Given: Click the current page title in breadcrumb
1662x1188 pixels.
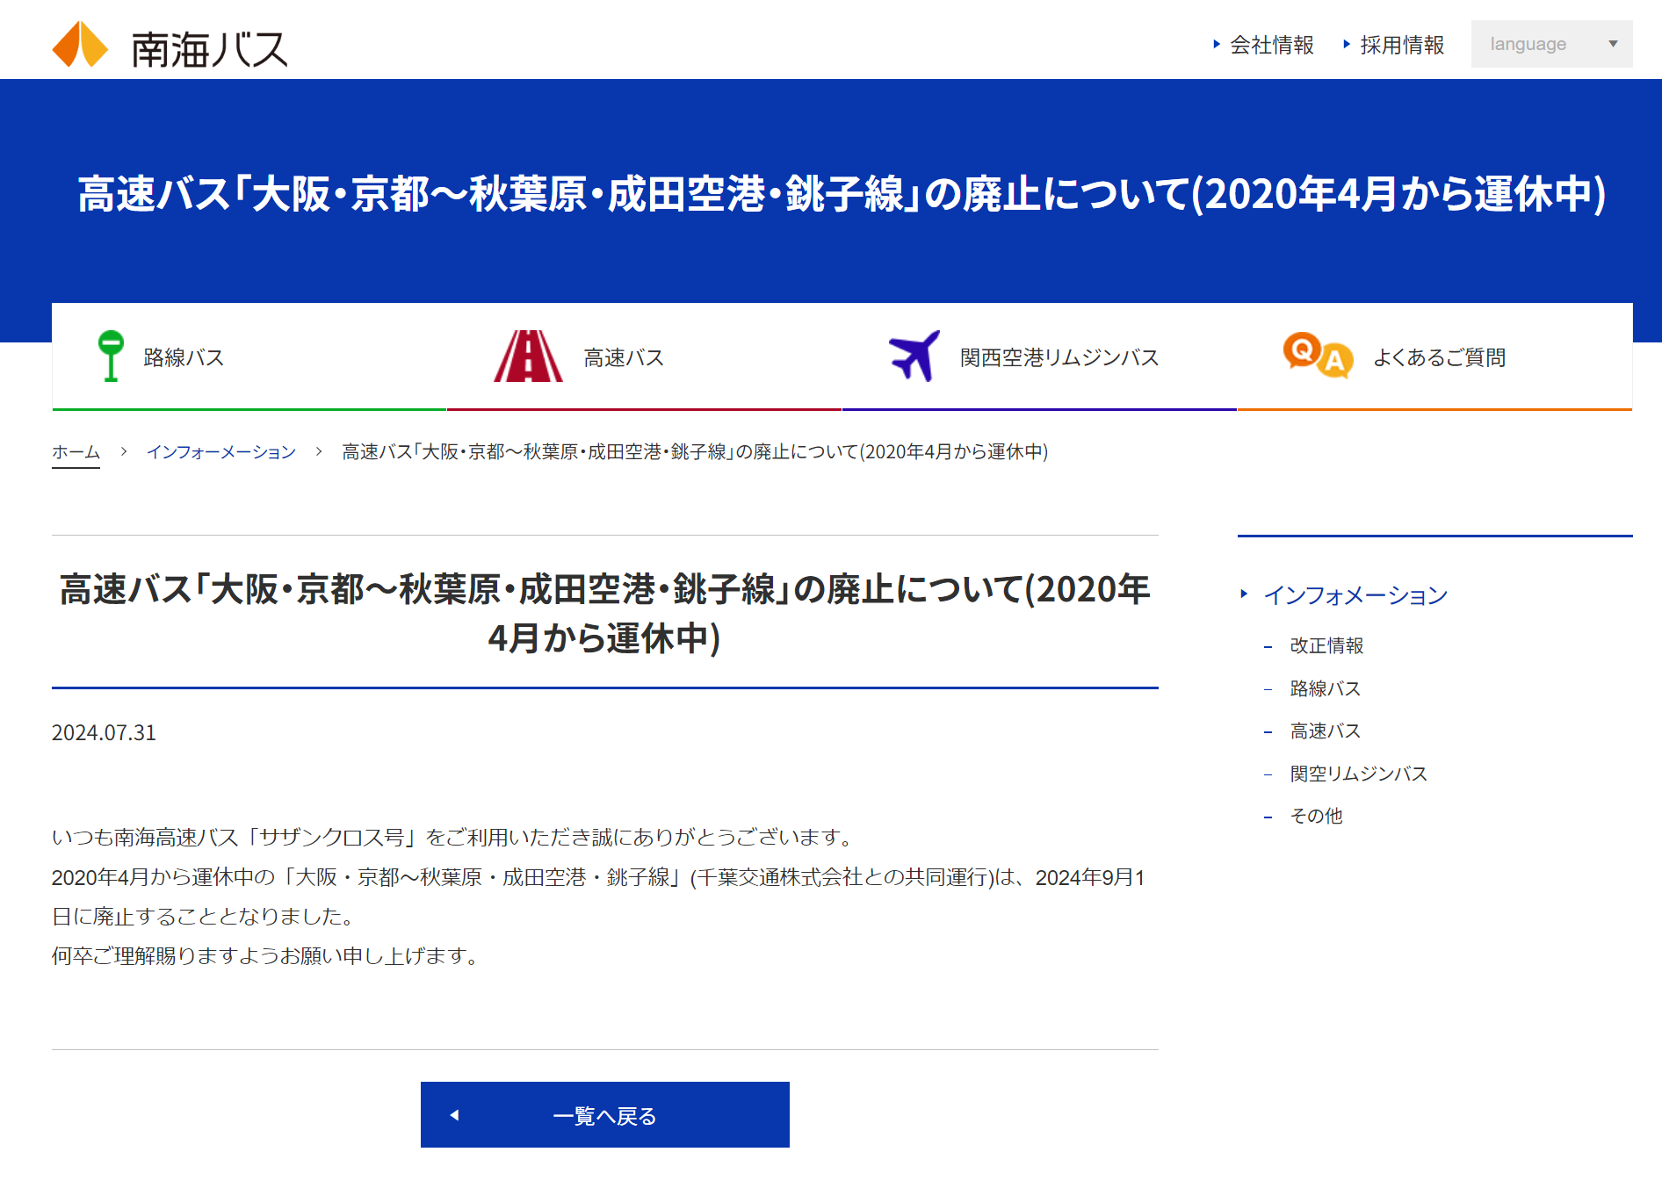Looking at the screenshot, I should pyautogui.click(x=695, y=452).
